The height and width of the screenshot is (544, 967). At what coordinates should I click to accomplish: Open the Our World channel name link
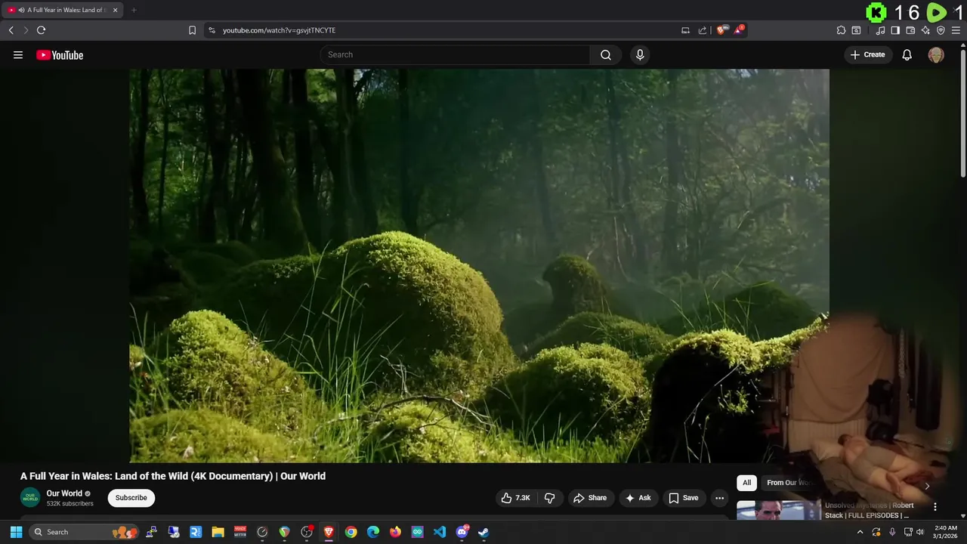pos(64,493)
